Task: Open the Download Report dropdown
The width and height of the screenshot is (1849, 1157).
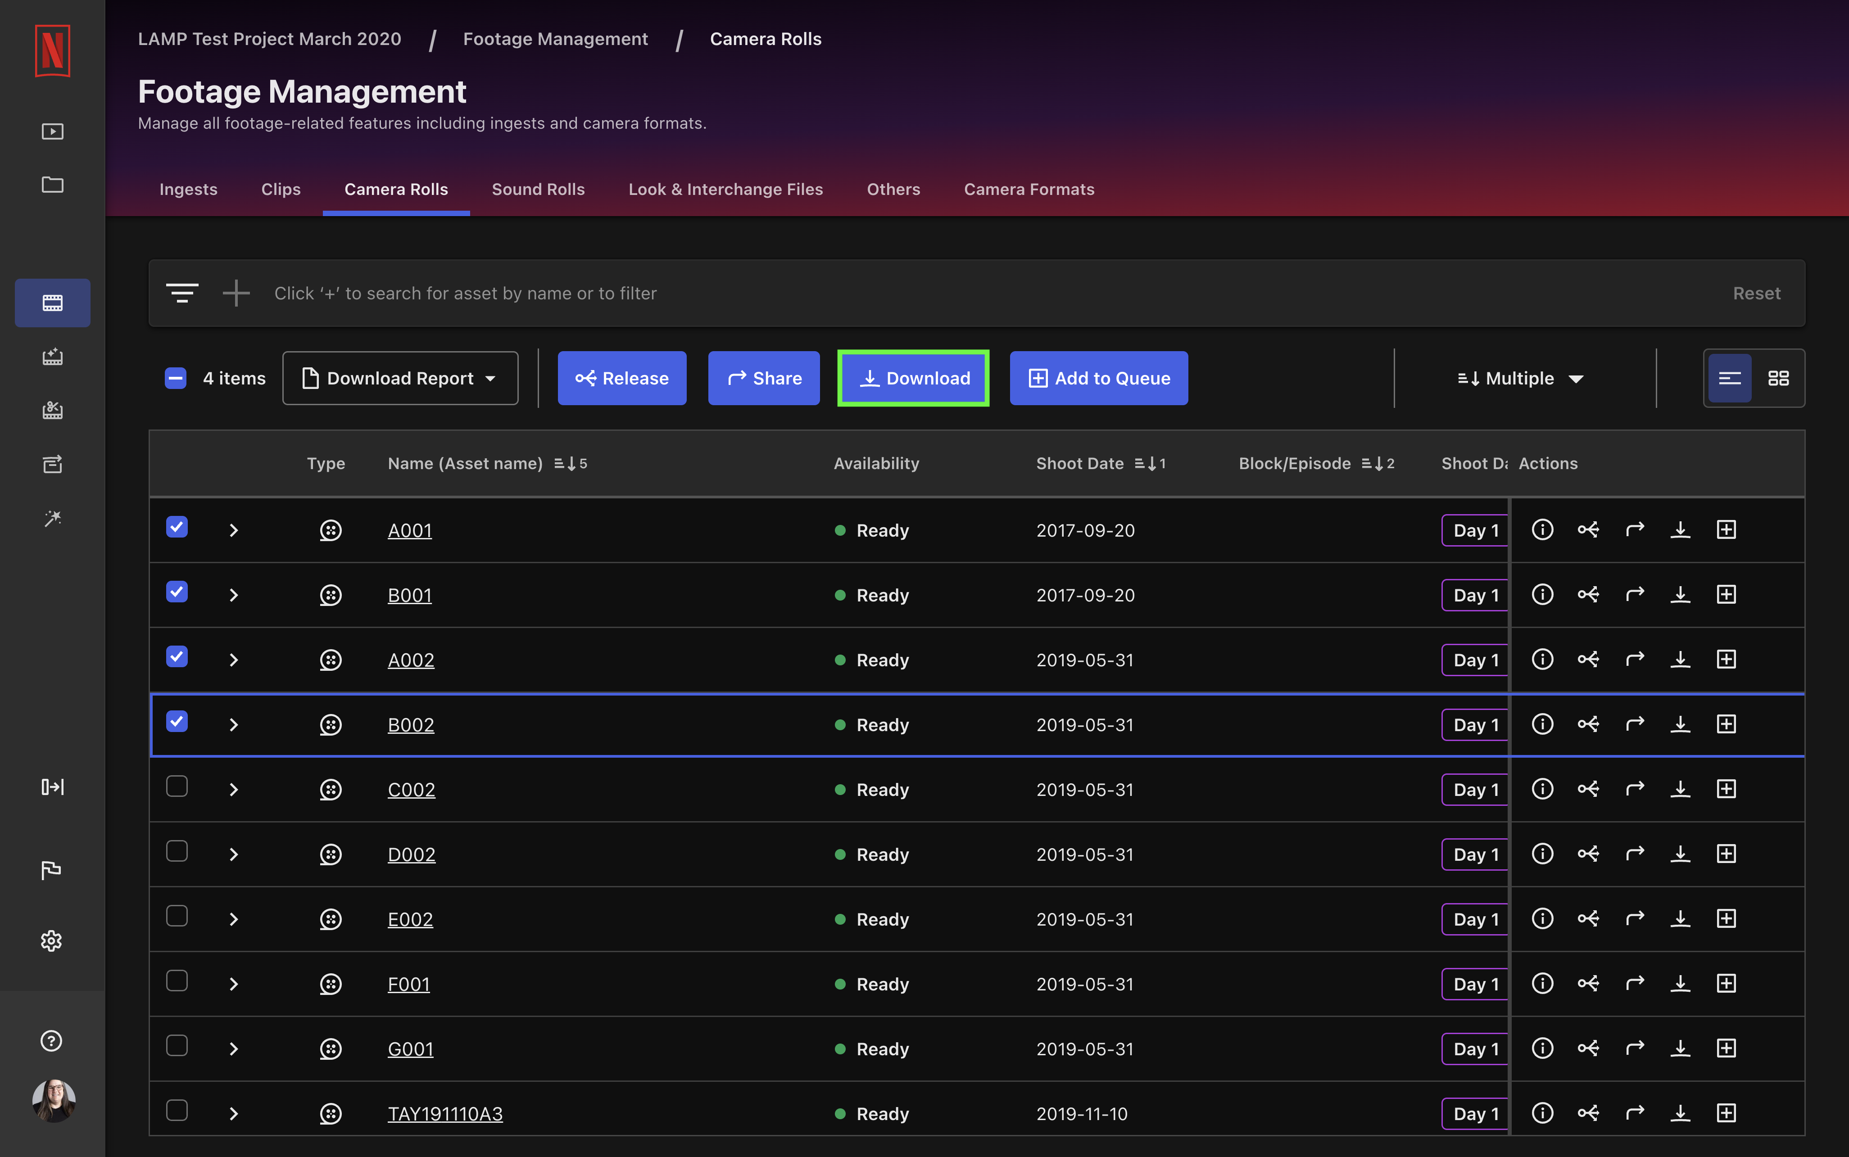Action: pos(400,377)
